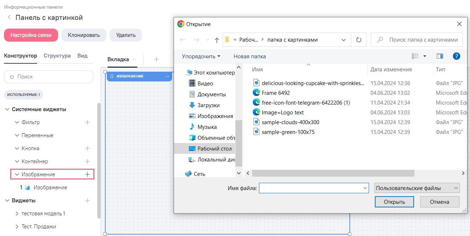Add new tab with plus icon
The width and height of the screenshot is (470, 236).
click(x=156, y=59)
